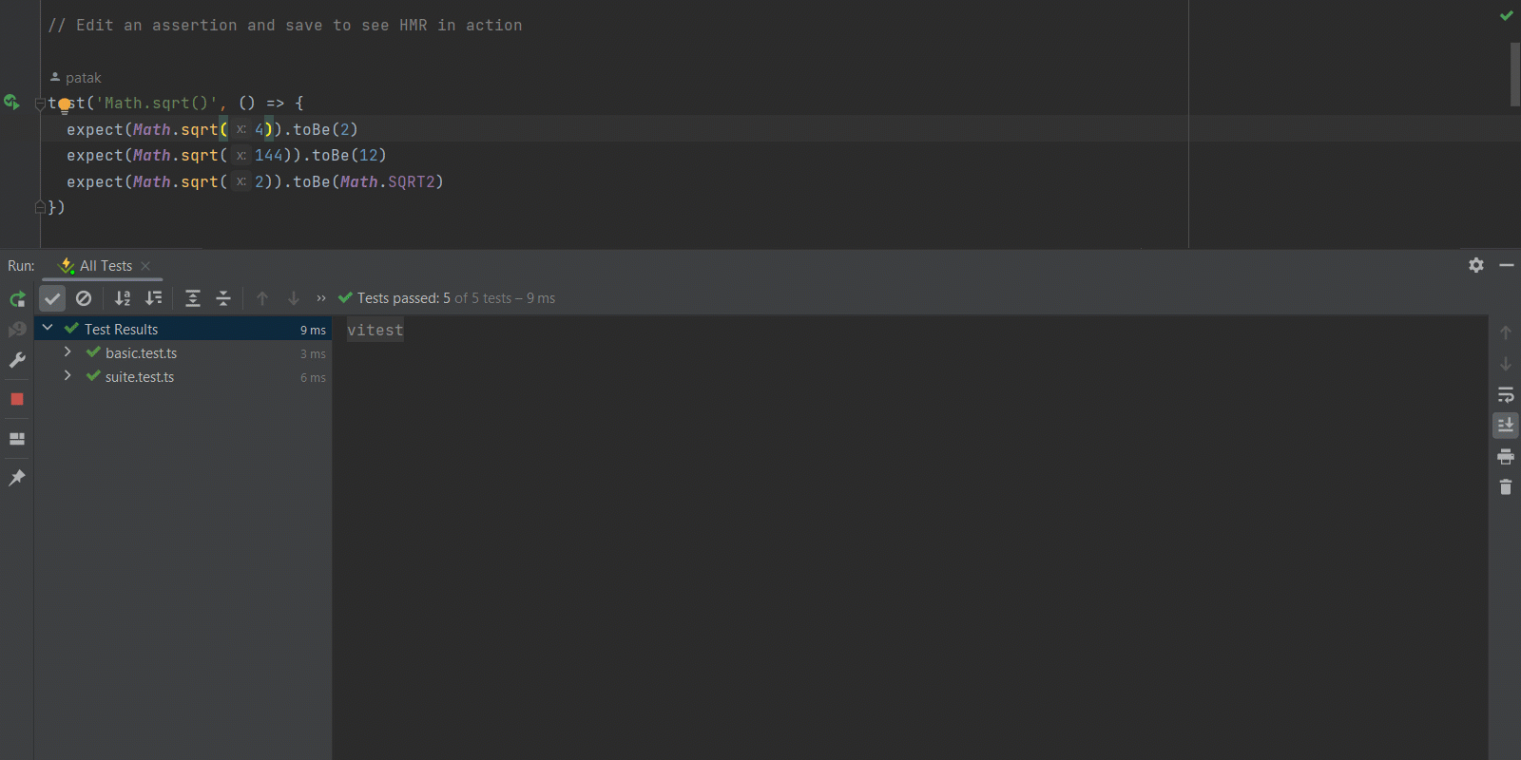Collapse the Test Results root node
The height and width of the screenshot is (760, 1521).
click(x=48, y=328)
